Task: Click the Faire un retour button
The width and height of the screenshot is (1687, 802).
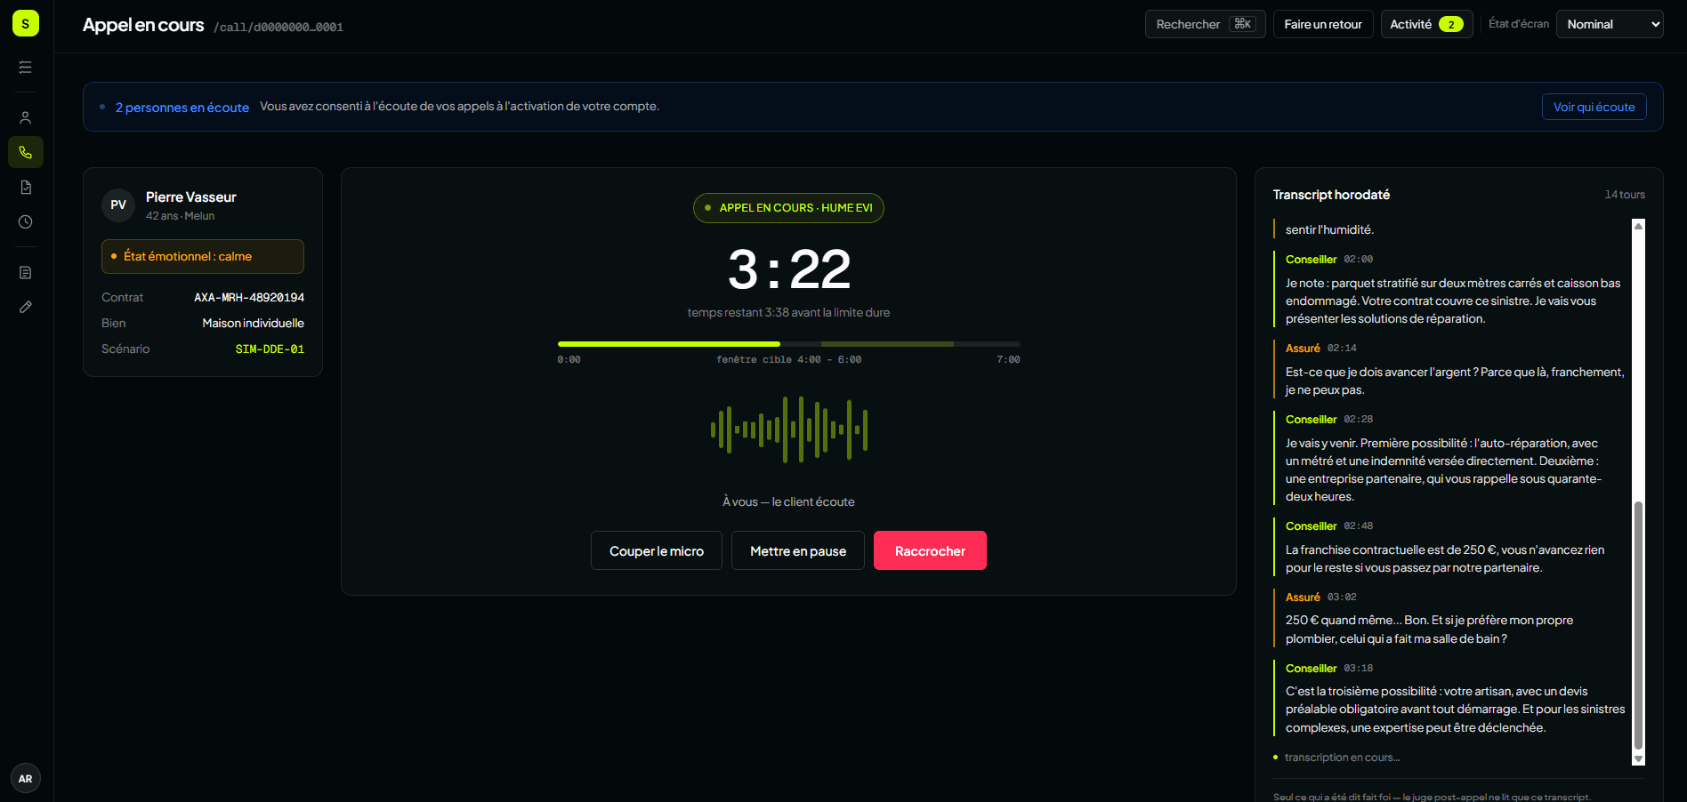Action: pos(1323,24)
